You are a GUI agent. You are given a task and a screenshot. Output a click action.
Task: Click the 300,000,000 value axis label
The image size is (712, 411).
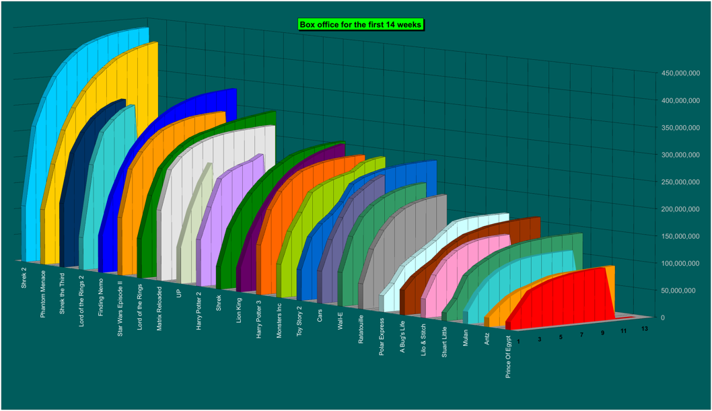click(x=680, y=155)
